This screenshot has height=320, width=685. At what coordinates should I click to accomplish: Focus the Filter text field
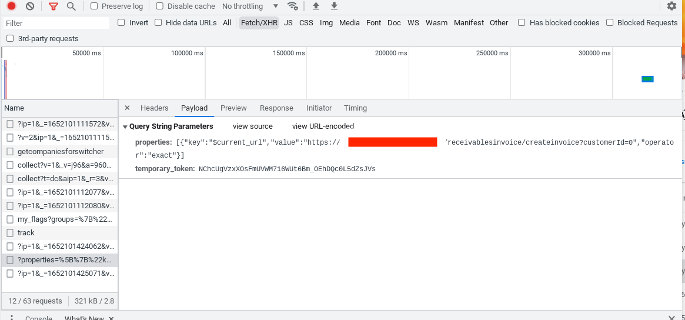click(56, 23)
